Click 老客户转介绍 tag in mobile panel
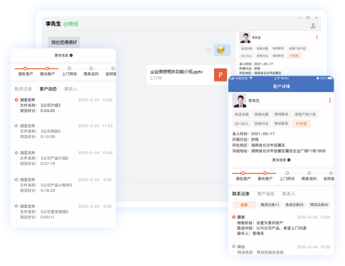Image resolution: width=345 pixels, height=266 pixels. point(305,114)
